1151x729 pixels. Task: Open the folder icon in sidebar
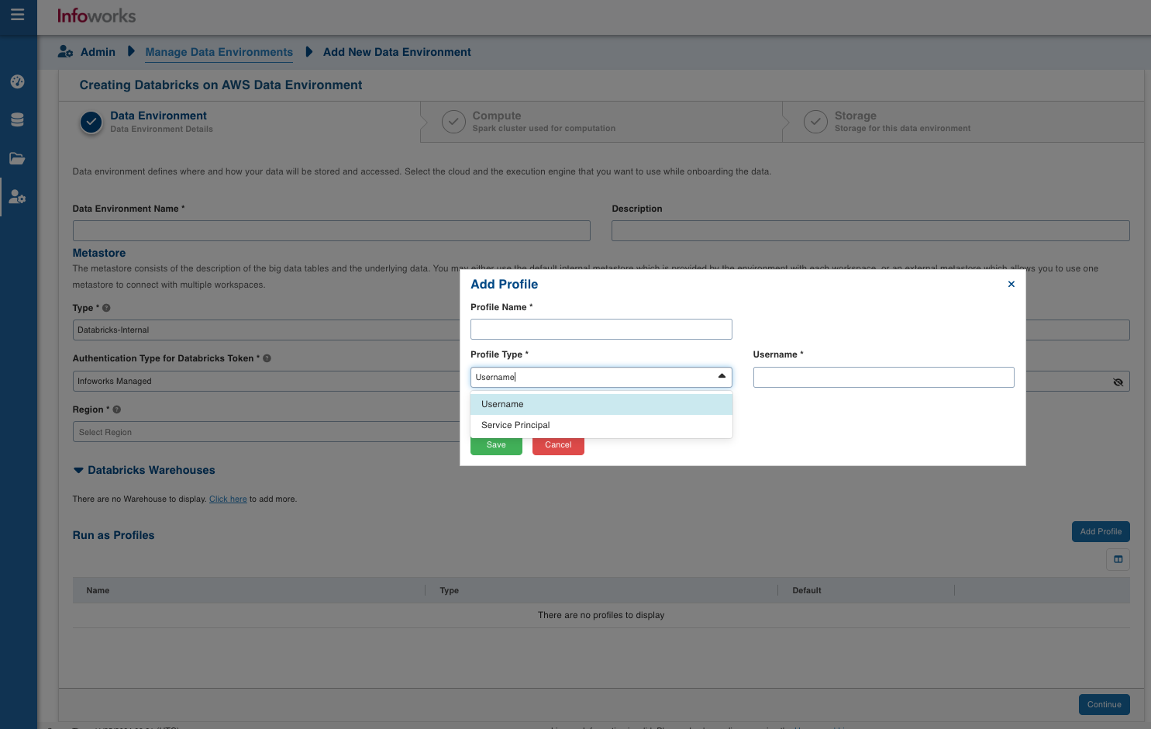pos(17,158)
